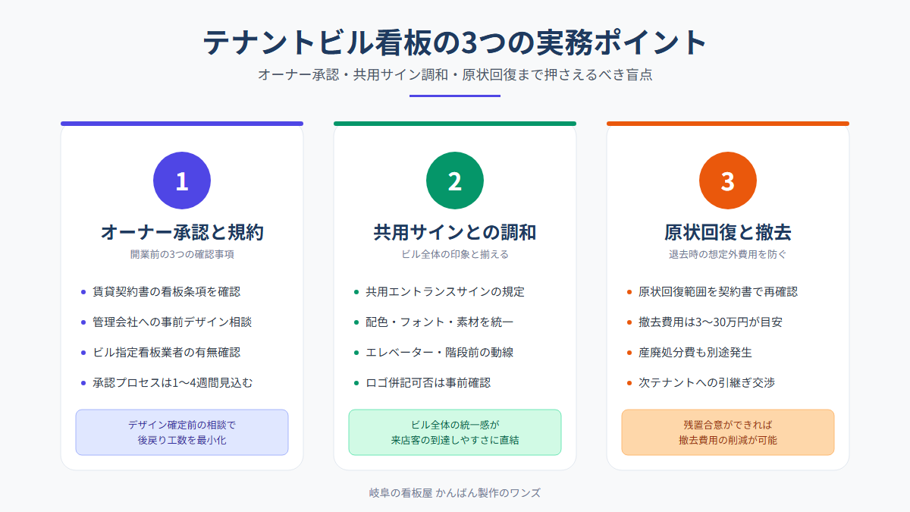Click the ロゴ併記可否は事前確認 item

point(428,382)
